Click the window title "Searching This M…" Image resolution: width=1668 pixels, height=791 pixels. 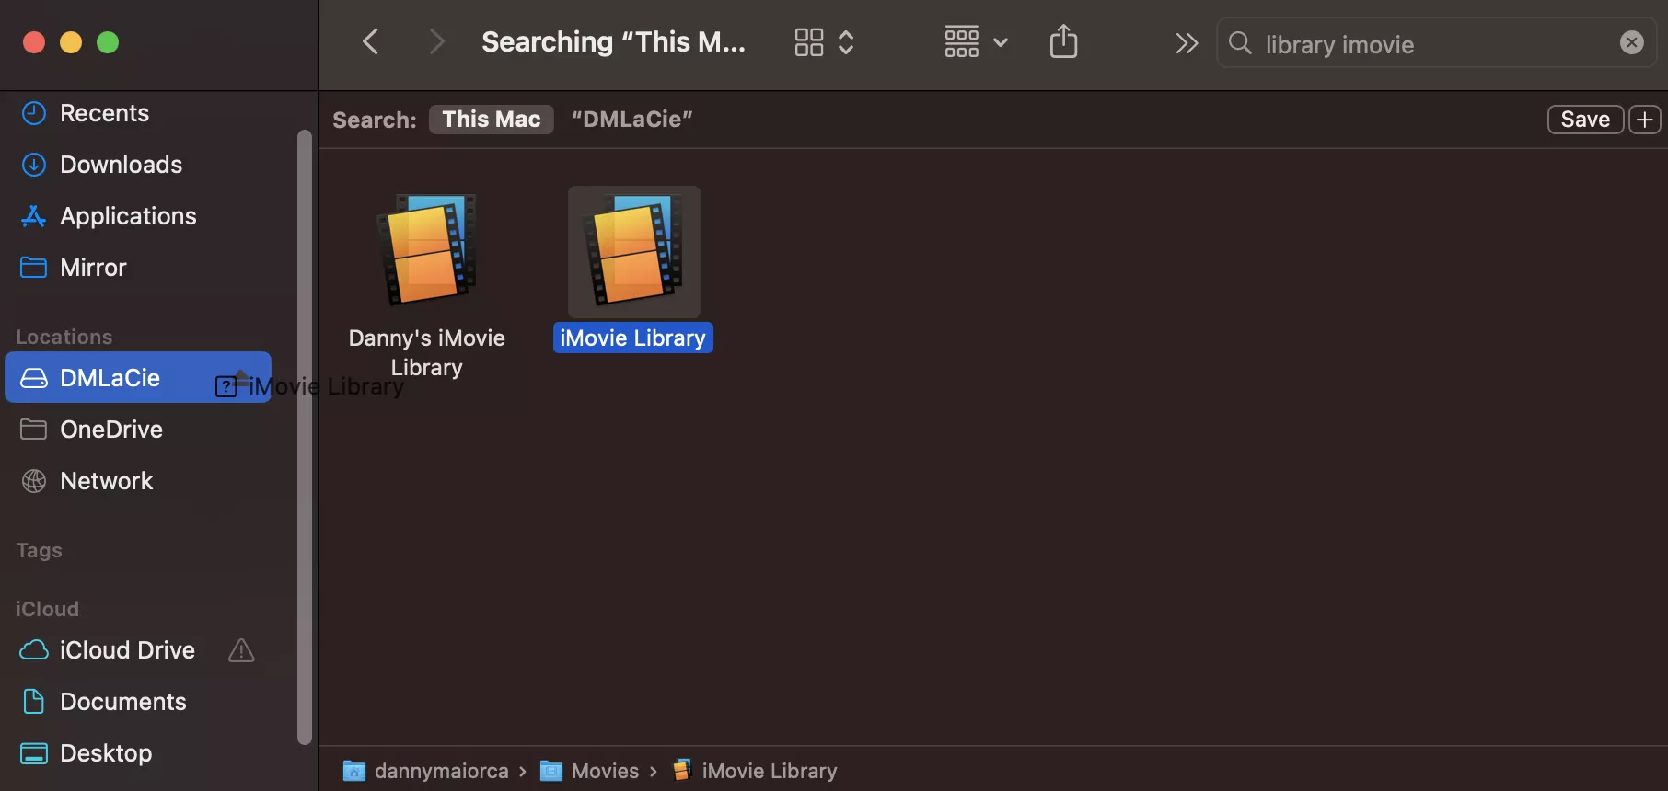(613, 42)
